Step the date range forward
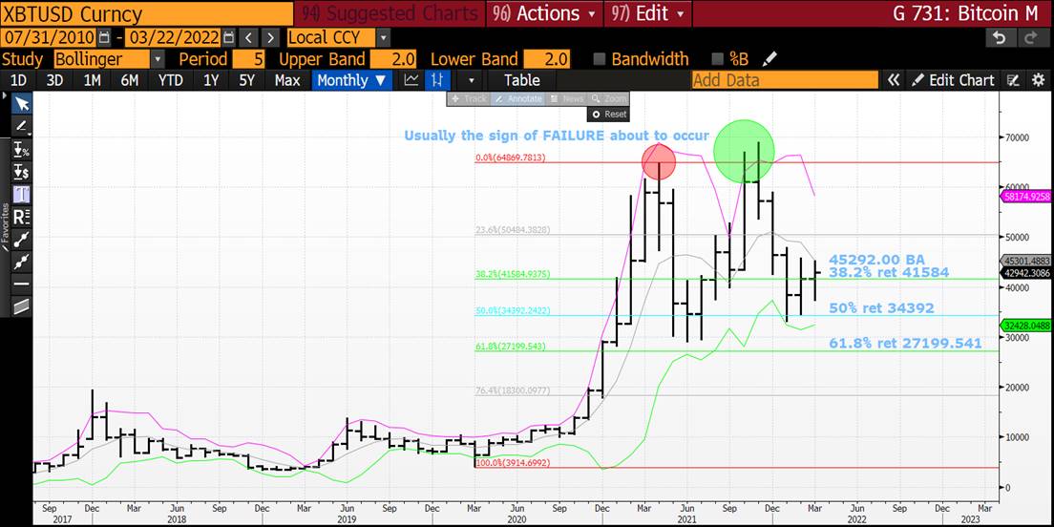The height and width of the screenshot is (527, 1054). pos(270,37)
